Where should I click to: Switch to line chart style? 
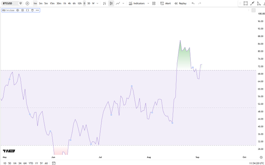[x=118, y=4]
